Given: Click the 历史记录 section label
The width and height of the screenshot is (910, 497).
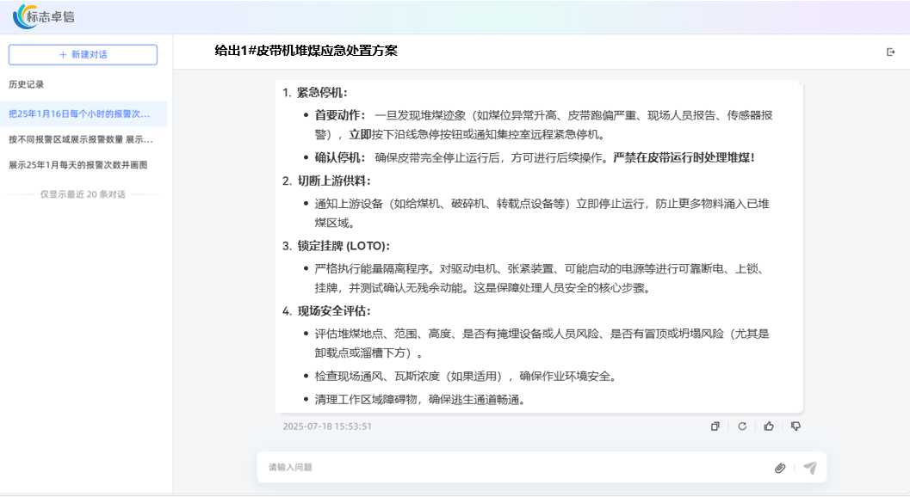Looking at the screenshot, I should (x=27, y=85).
